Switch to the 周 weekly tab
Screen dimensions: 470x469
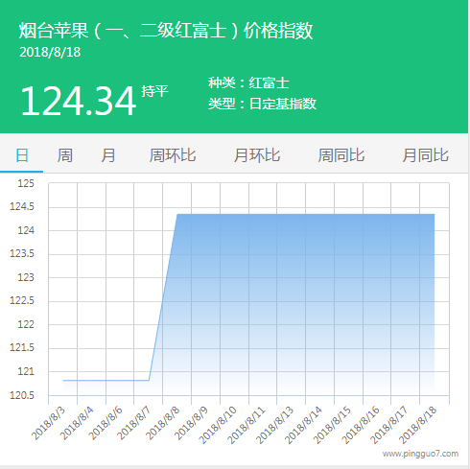pos(65,155)
